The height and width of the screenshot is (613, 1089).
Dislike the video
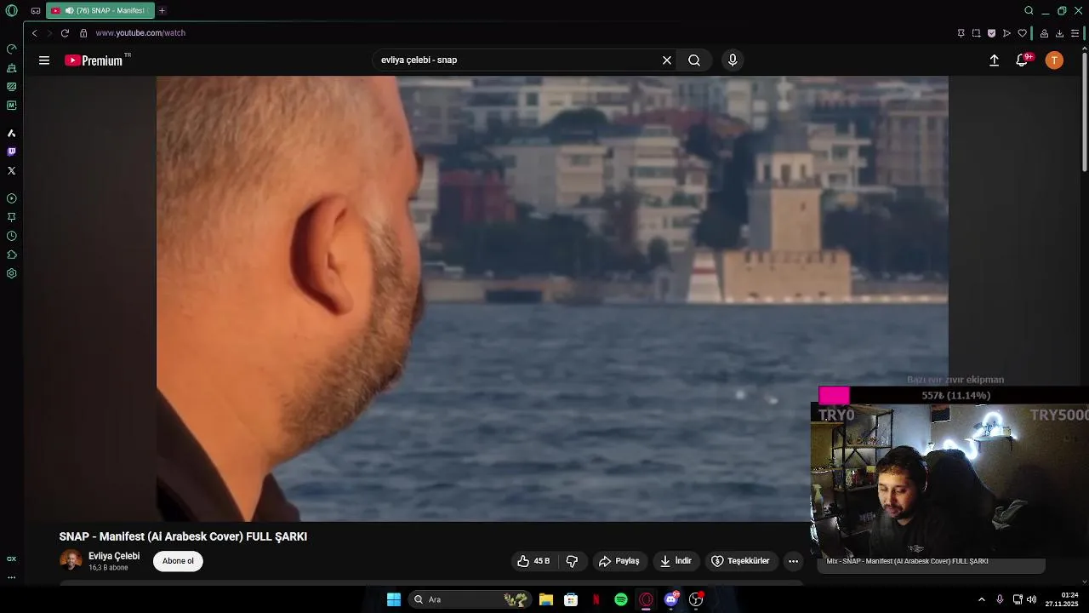[x=572, y=561]
